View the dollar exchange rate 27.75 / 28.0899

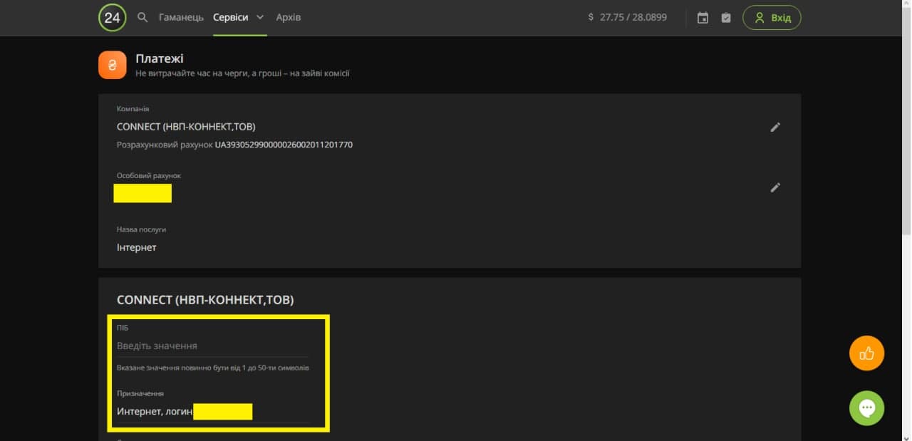pos(628,17)
